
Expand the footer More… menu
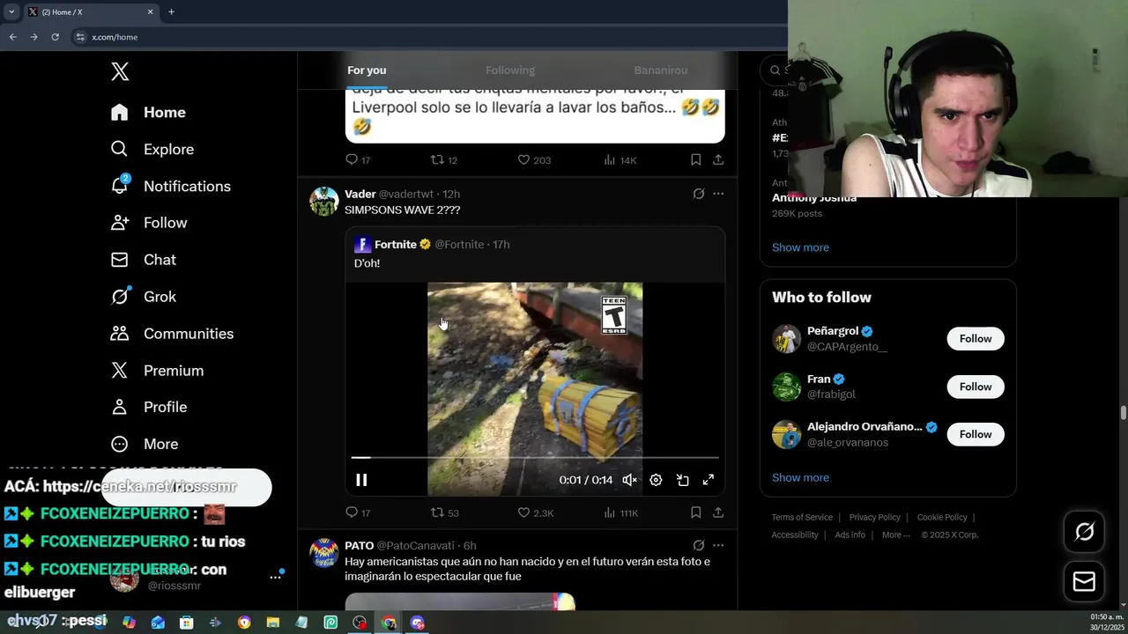pos(896,535)
